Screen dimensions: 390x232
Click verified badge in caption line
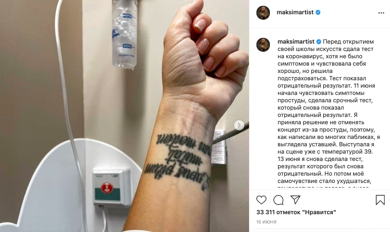pos(319,42)
